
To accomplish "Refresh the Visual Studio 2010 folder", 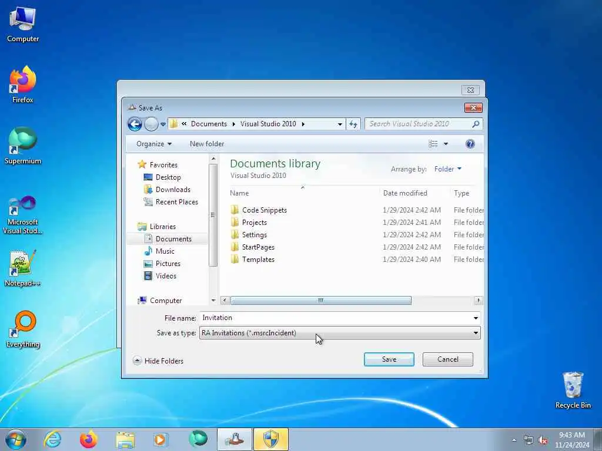I will click(353, 124).
